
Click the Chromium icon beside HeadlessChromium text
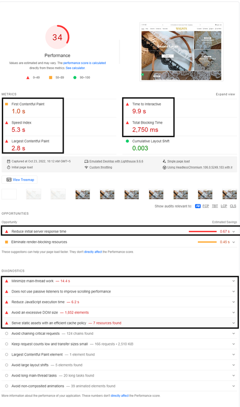(x=164, y=167)
